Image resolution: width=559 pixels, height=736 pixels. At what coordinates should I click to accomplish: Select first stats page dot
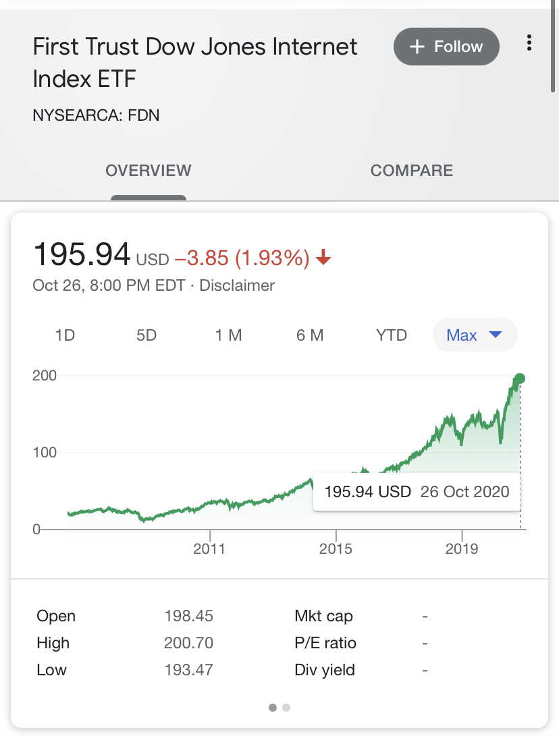point(273,708)
